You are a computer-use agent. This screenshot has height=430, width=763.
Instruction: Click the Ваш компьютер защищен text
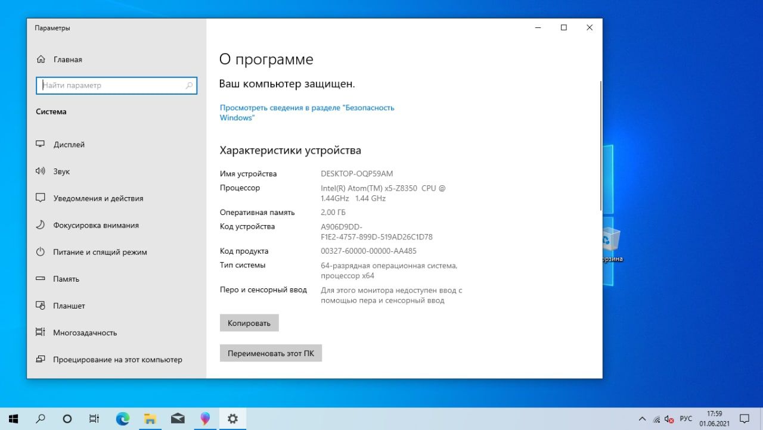(287, 84)
